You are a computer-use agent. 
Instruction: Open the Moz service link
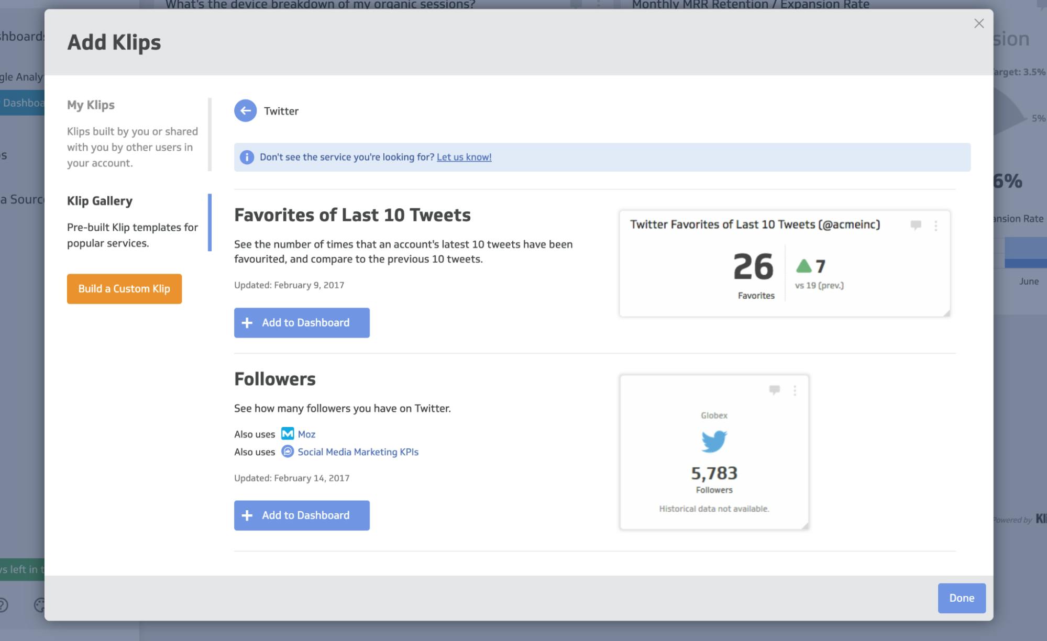pyautogui.click(x=306, y=434)
